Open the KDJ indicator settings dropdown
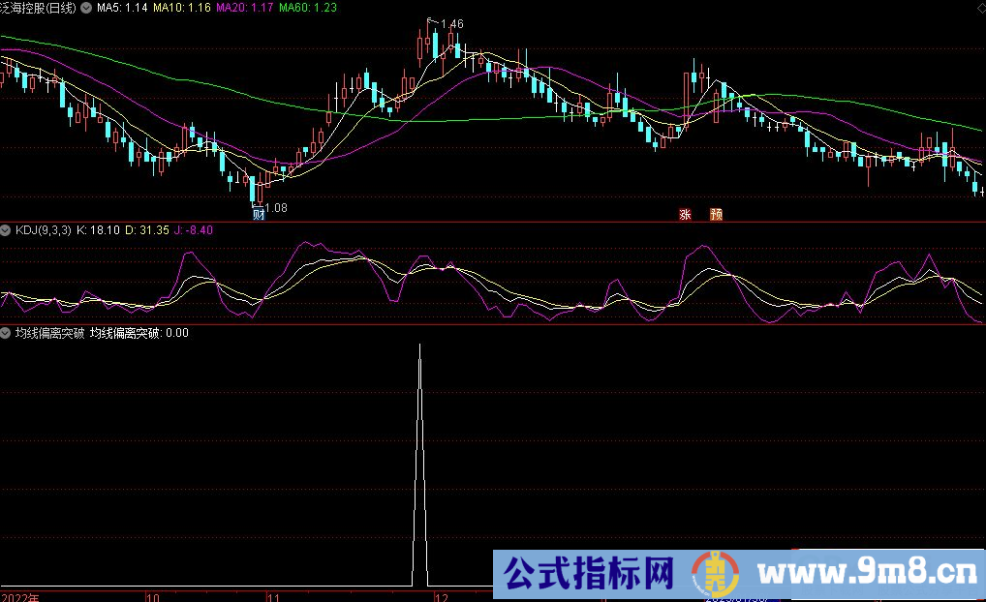Viewport: 986px width, 602px height. [6, 230]
